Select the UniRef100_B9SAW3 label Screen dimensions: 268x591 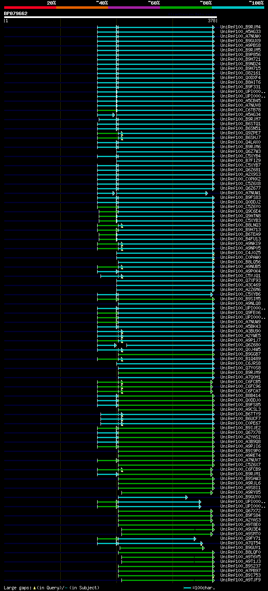240,478
